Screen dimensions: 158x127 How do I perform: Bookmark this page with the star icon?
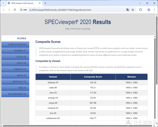133,10
